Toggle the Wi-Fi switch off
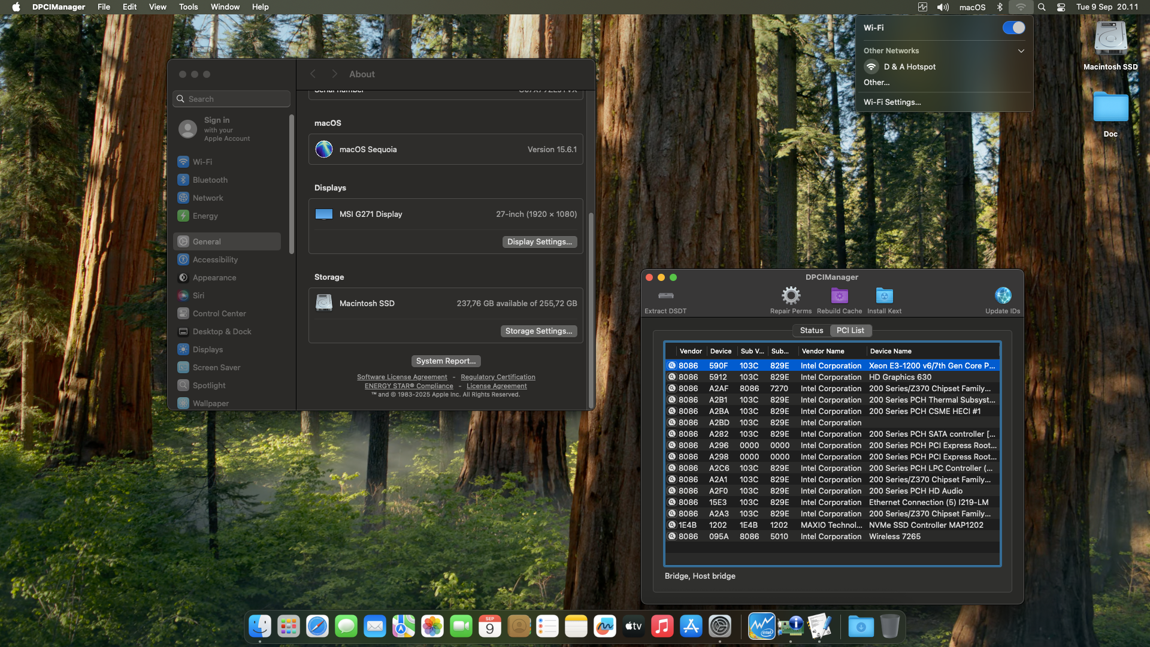 pyautogui.click(x=1013, y=28)
